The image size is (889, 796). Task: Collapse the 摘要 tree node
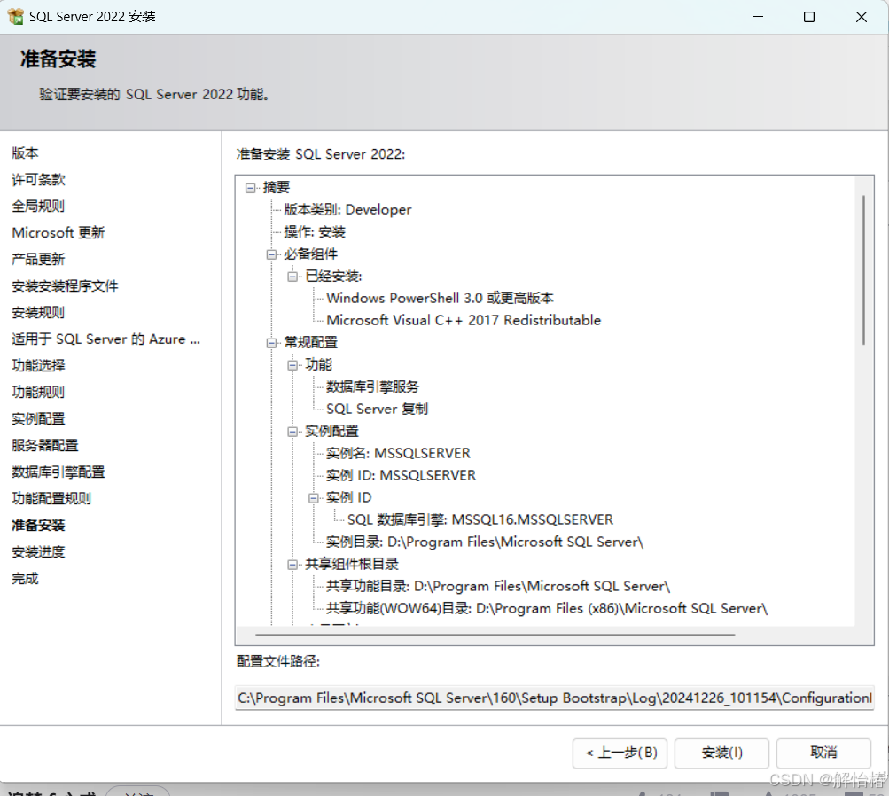251,188
